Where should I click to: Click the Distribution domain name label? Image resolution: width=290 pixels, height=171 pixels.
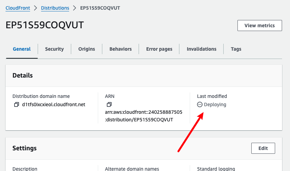pos(41,96)
